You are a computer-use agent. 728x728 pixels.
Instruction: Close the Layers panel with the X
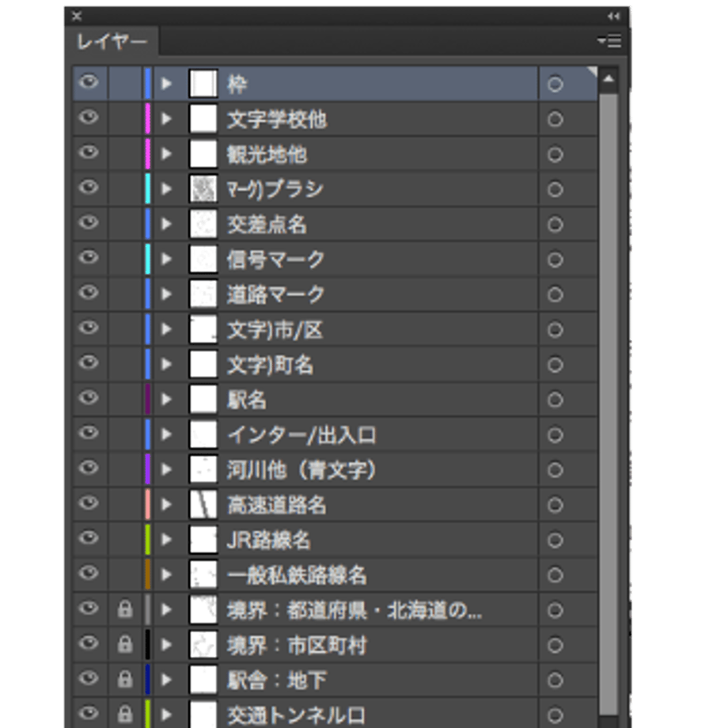(x=77, y=17)
